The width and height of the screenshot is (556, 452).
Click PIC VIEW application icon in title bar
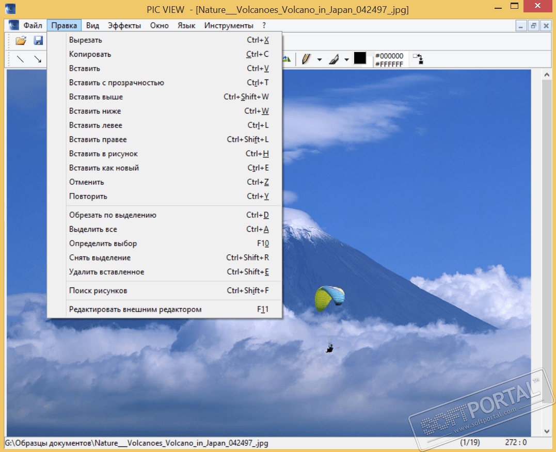tap(10, 8)
